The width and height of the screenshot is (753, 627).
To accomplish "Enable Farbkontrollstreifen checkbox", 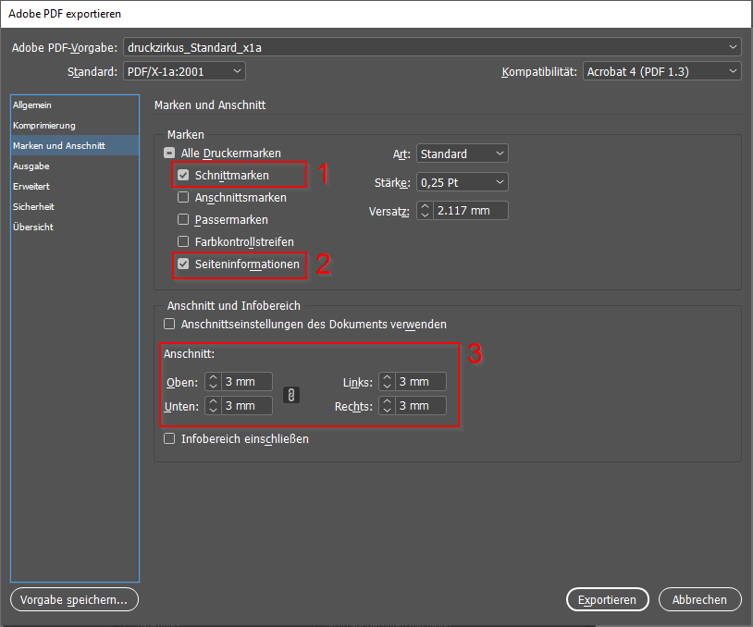I will click(183, 241).
